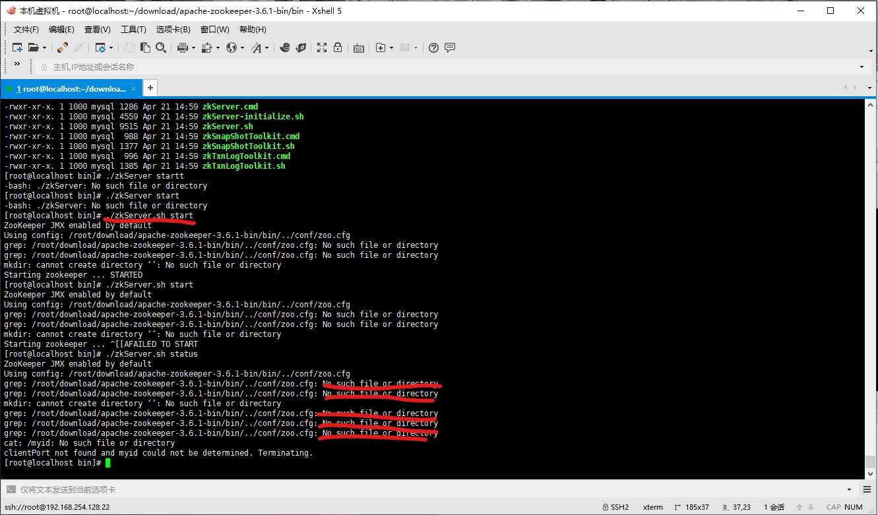Open the 工具(T) menu
The height and width of the screenshot is (515, 878).
[133, 30]
